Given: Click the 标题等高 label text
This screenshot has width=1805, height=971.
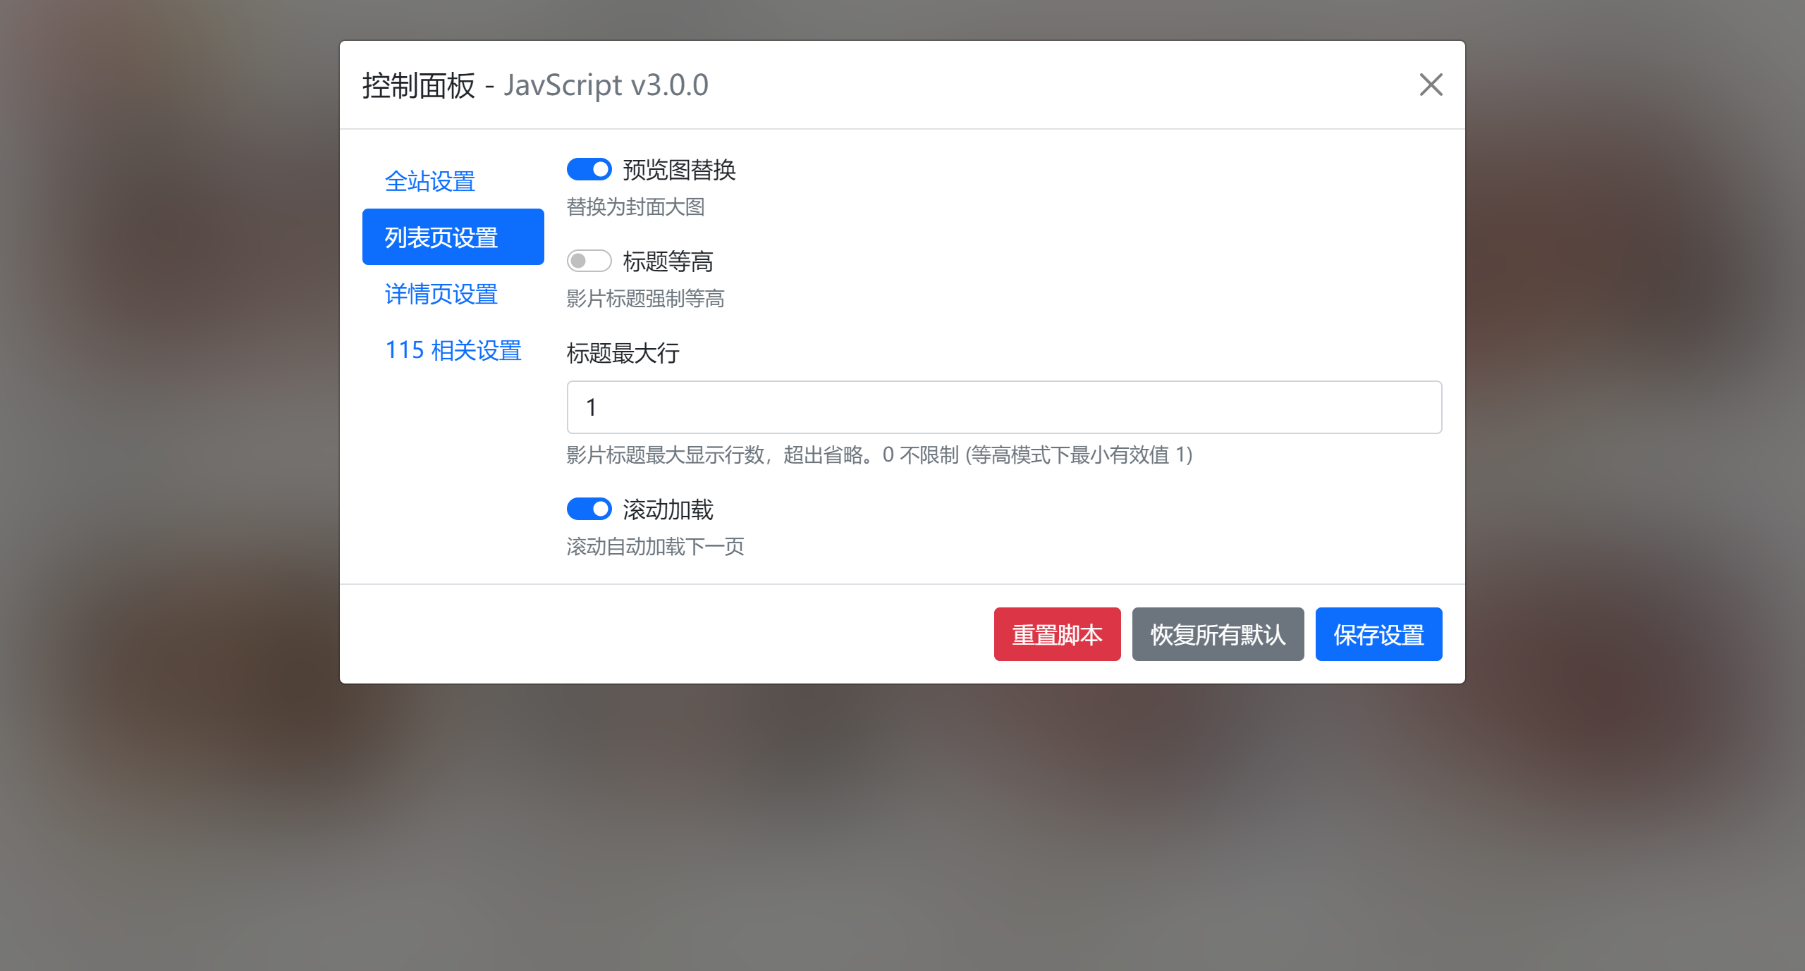Looking at the screenshot, I should (x=668, y=261).
